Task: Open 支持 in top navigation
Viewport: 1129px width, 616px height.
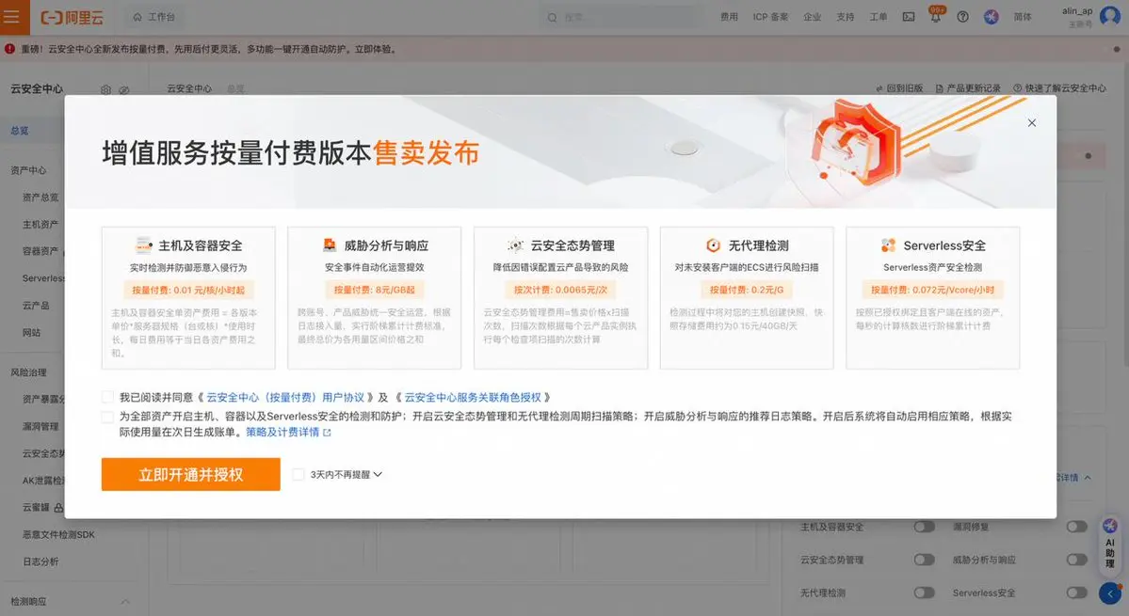Action: pos(846,17)
